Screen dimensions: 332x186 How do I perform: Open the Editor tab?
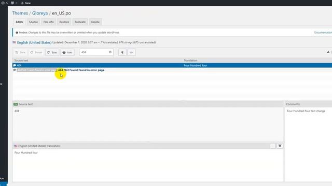point(20,22)
